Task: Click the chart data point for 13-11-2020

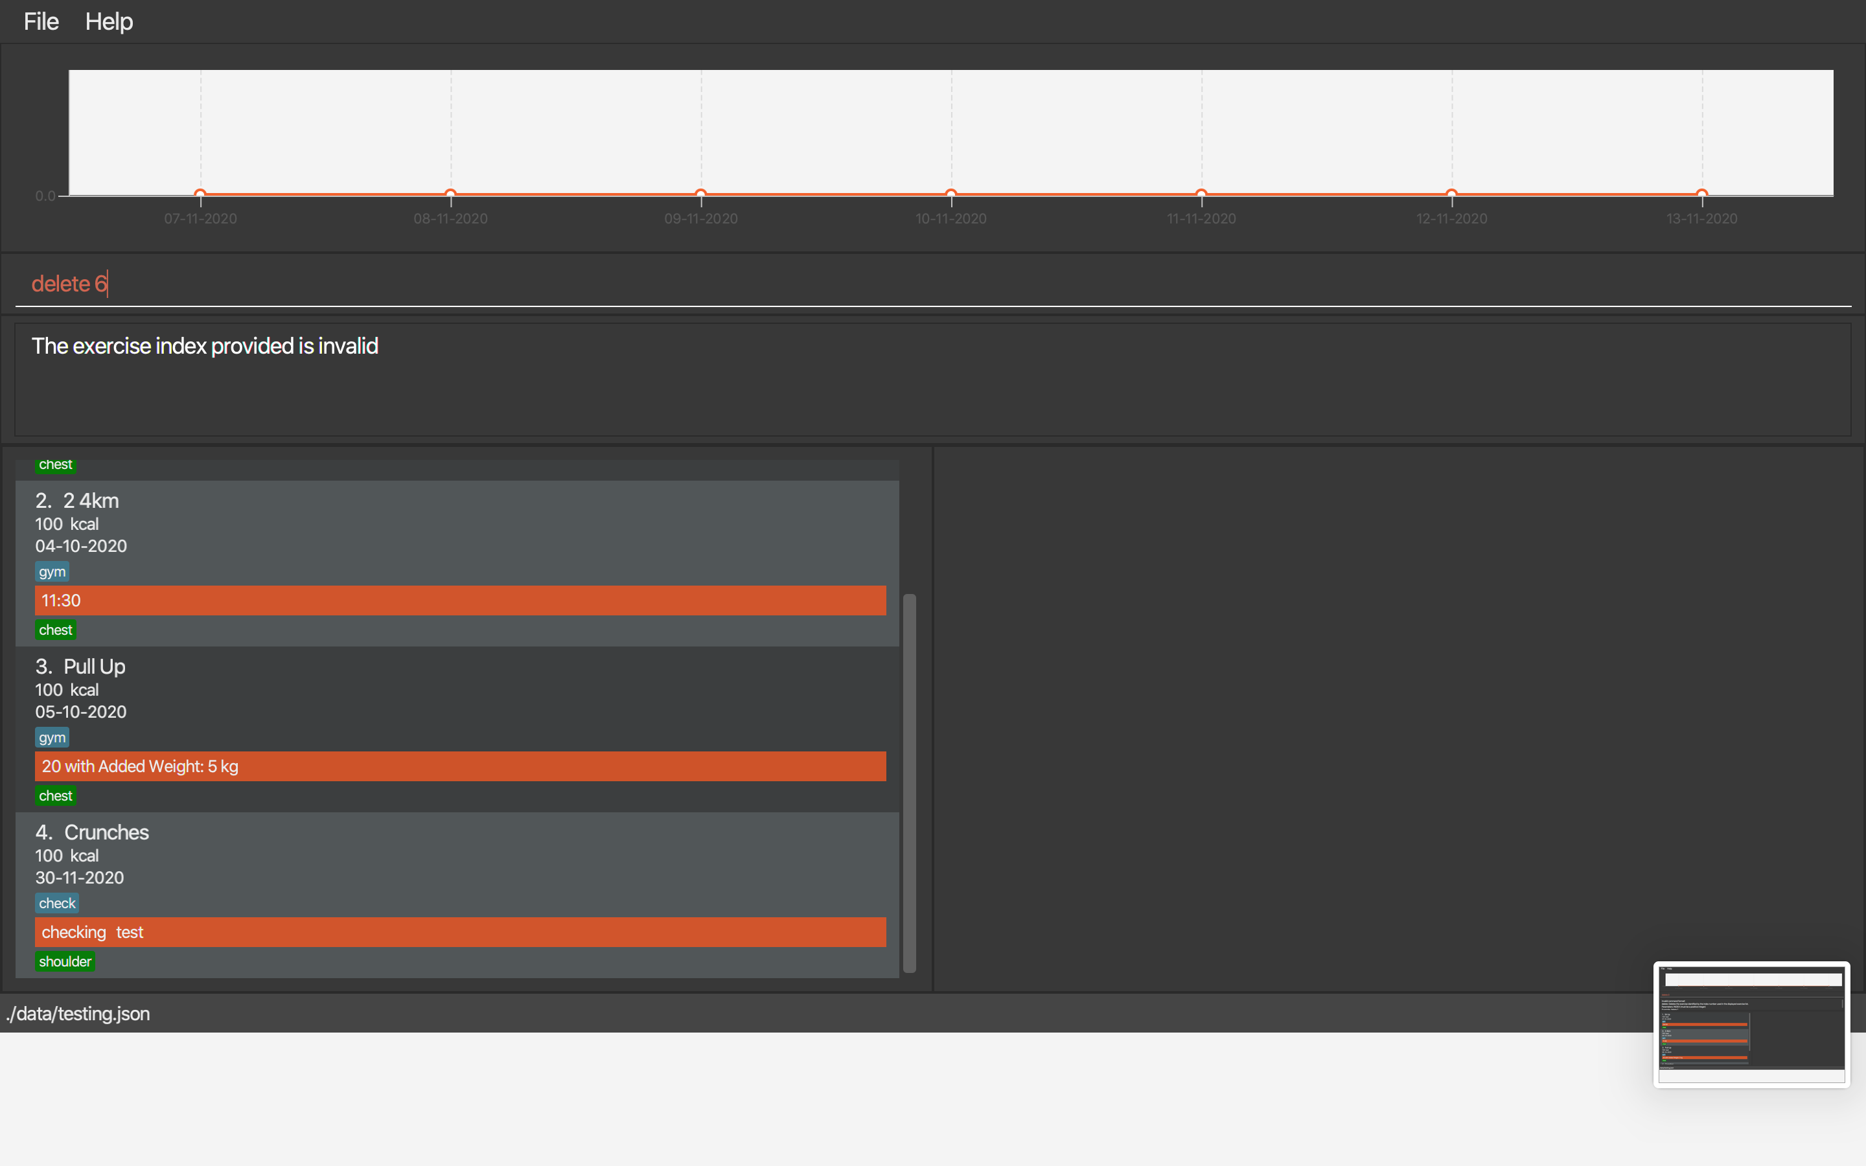Action: pyautogui.click(x=1702, y=194)
